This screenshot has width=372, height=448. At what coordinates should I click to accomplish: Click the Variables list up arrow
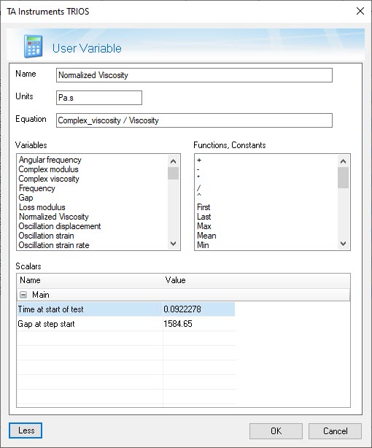click(x=173, y=161)
